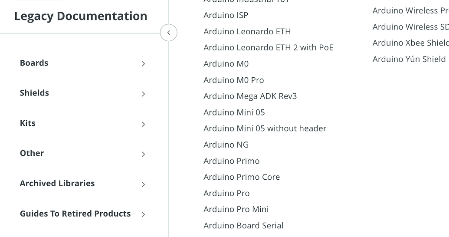Open the Arduino M0 Pro page
This screenshot has width=449, height=237.
click(234, 80)
